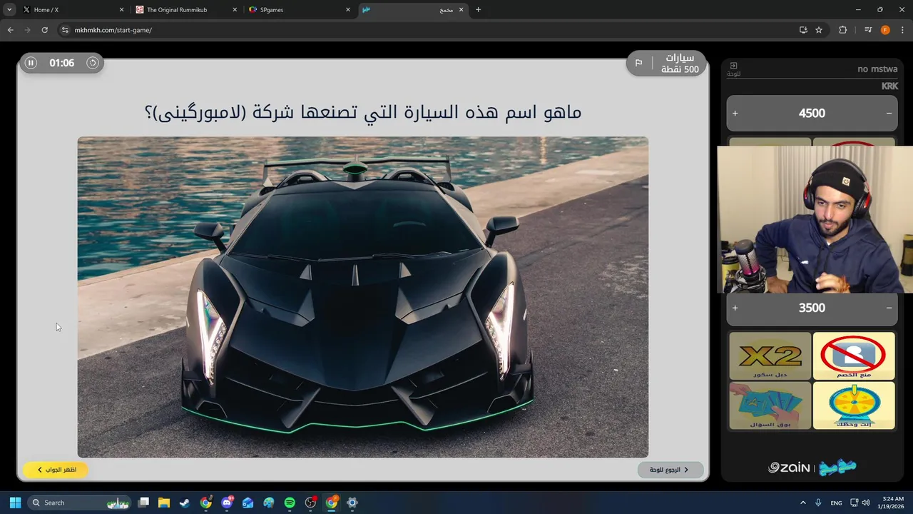The width and height of the screenshot is (913, 514).
Task: Click the Lamborghini car image
Action: tap(362, 297)
